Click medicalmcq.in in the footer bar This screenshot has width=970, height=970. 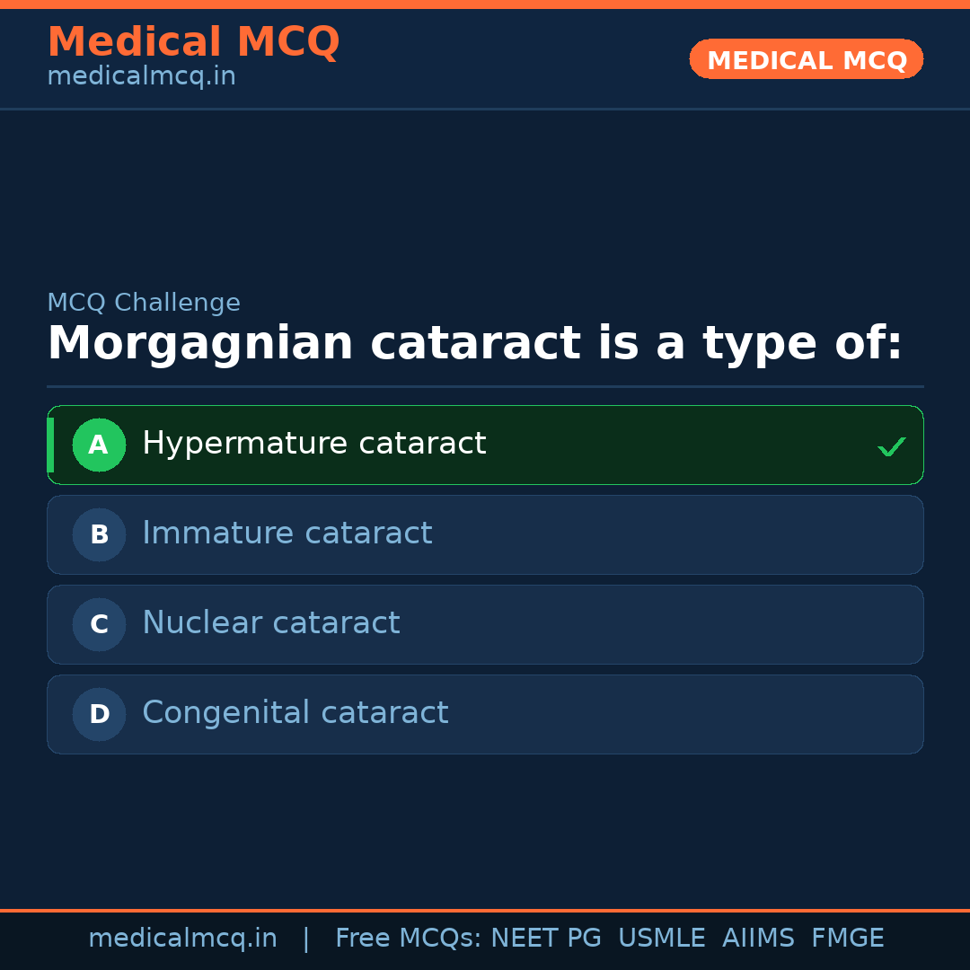(x=183, y=938)
